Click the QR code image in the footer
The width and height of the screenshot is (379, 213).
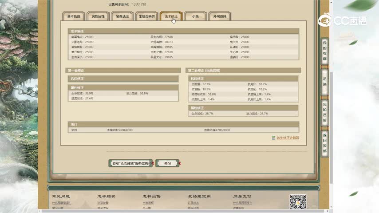tap(298, 202)
